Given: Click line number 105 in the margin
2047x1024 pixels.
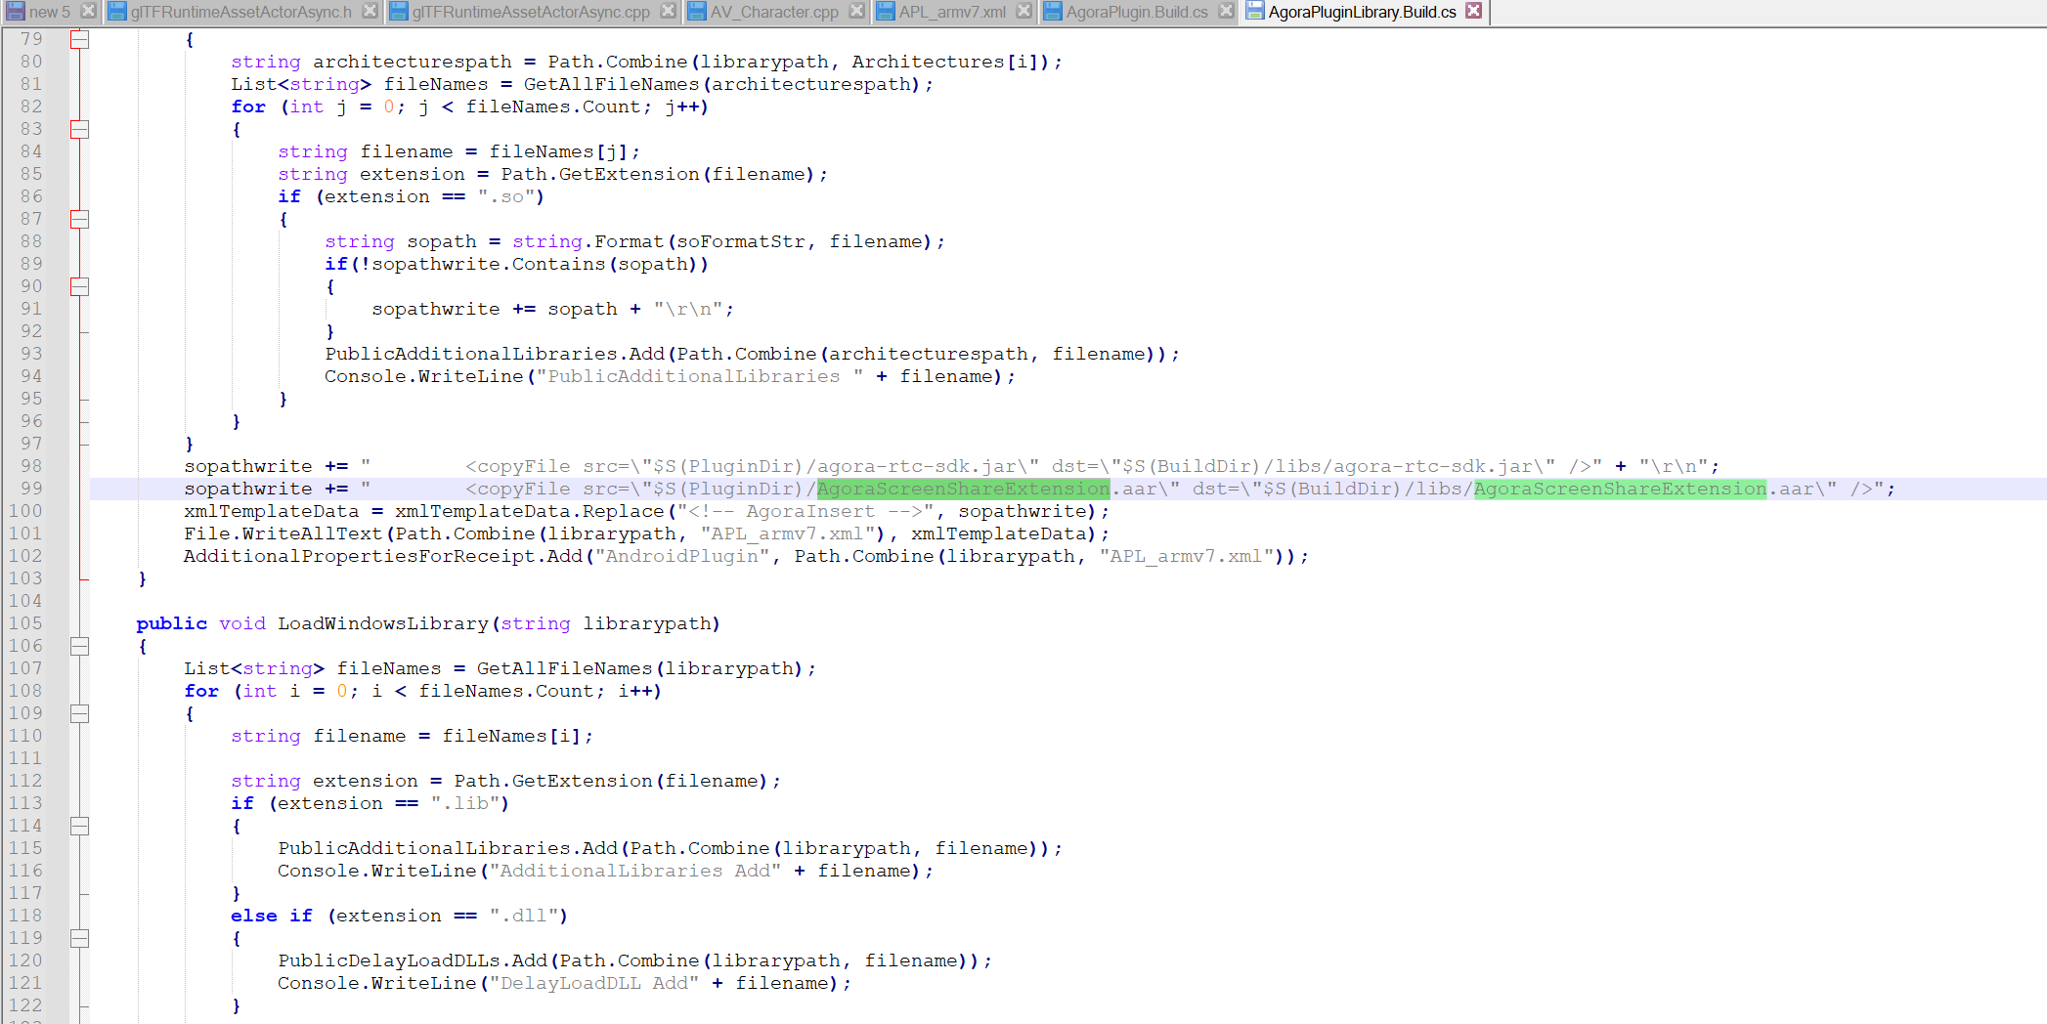Looking at the screenshot, I should [26, 623].
